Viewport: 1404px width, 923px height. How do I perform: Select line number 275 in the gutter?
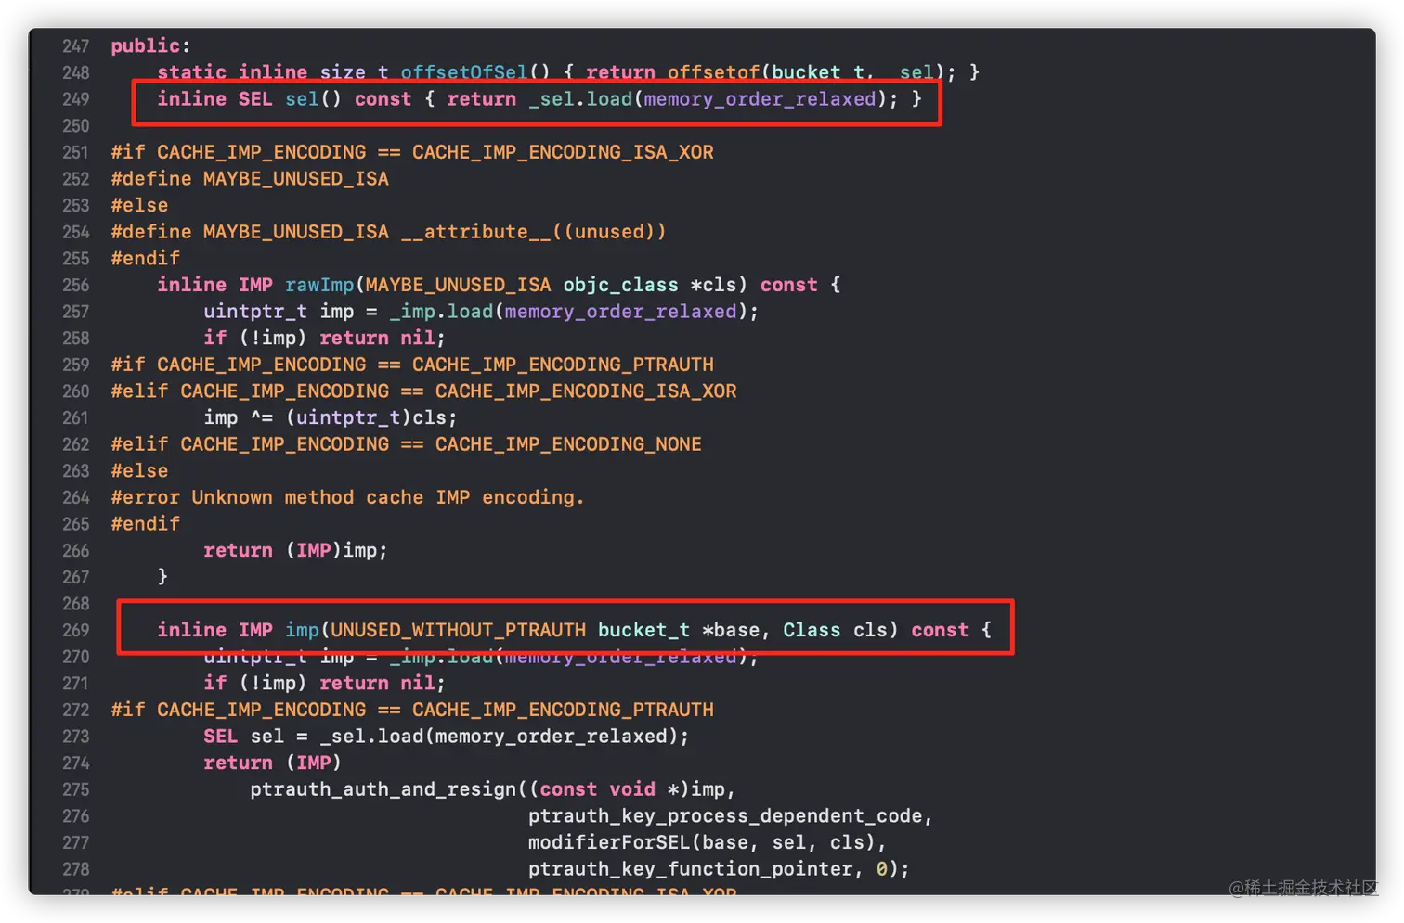point(75,789)
